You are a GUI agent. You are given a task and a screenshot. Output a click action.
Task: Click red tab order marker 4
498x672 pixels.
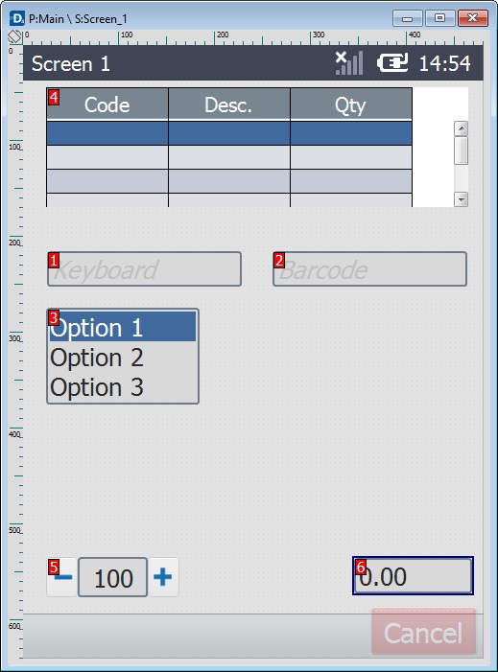54,97
